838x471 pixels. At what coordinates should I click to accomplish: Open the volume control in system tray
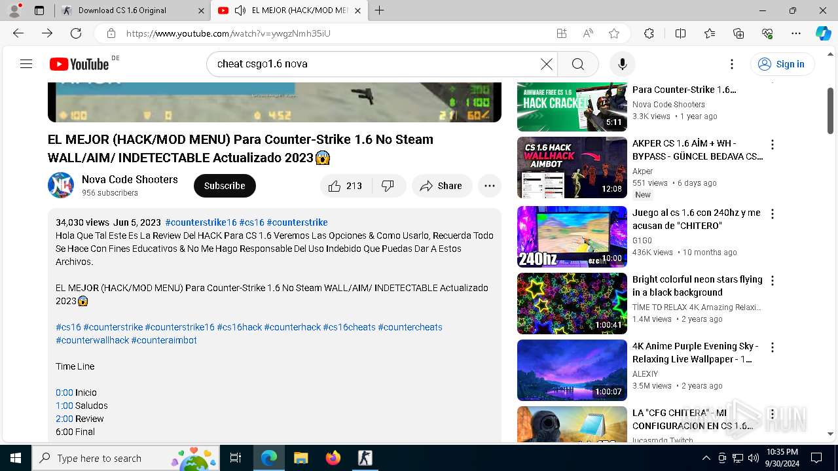[754, 458]
